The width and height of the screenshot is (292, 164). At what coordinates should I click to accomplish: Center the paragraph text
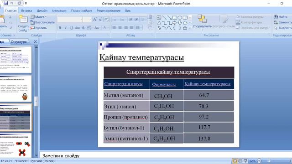[120, 27]
